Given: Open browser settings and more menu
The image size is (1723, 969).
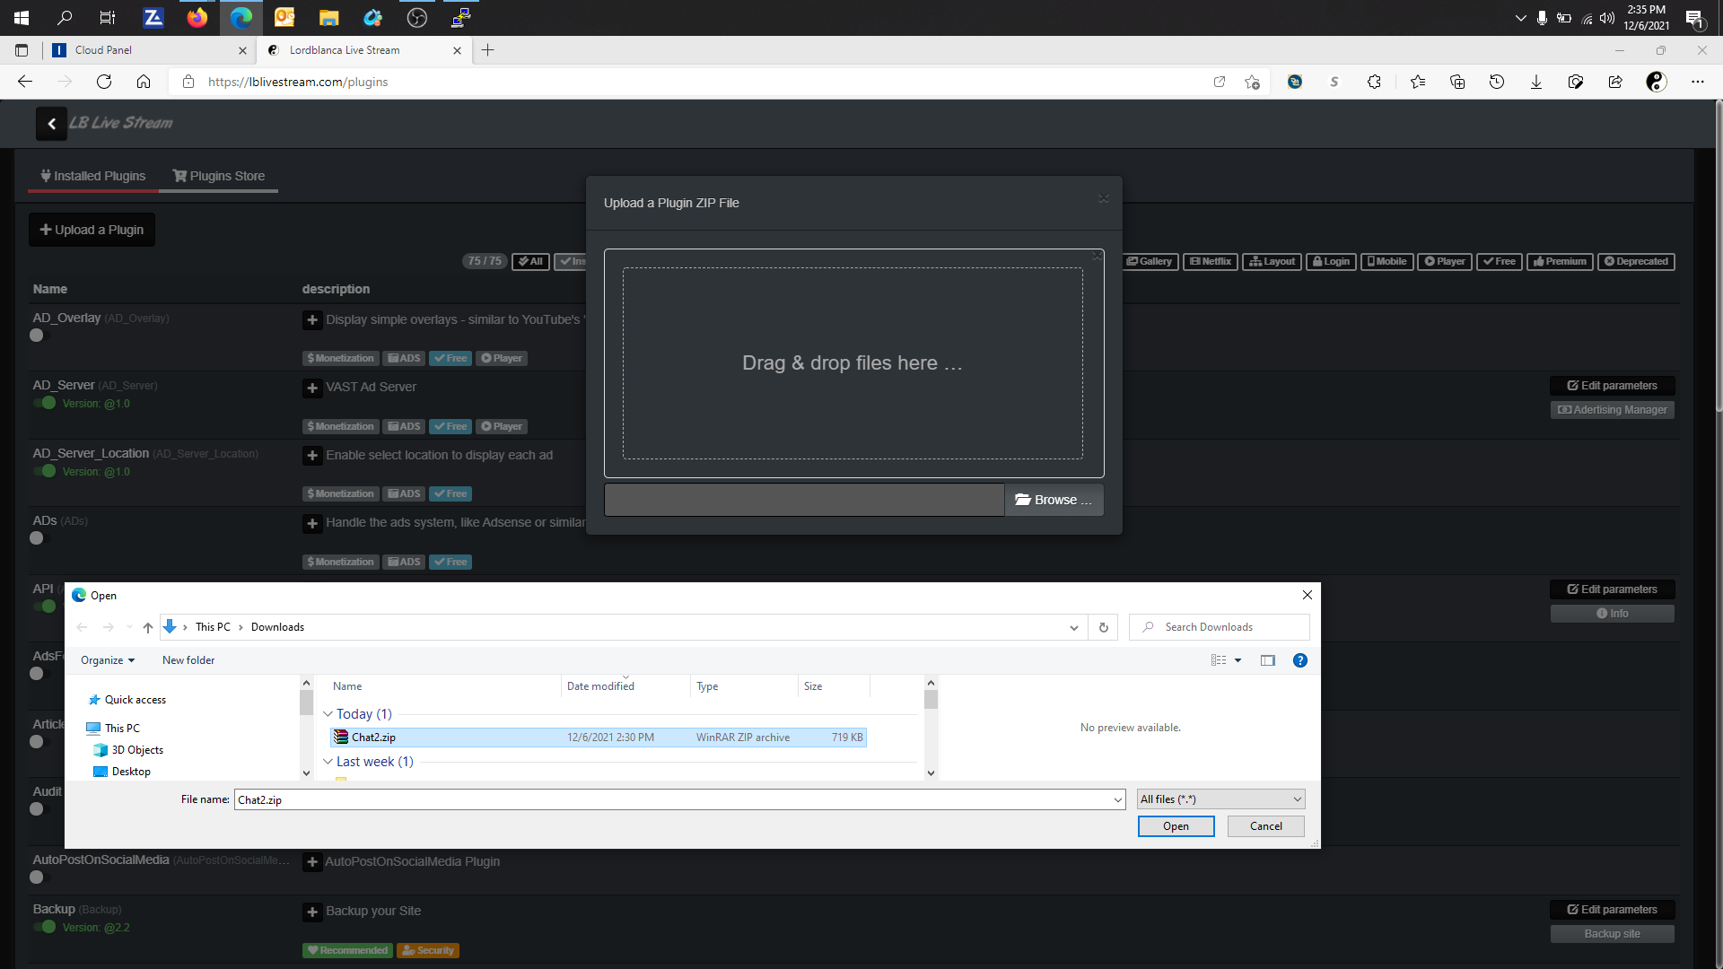Looking at the screenshot, I should [1698, 82].
